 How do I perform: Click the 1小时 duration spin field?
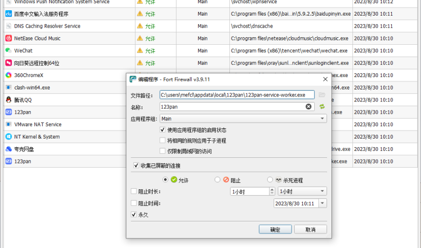click(250, 191)
